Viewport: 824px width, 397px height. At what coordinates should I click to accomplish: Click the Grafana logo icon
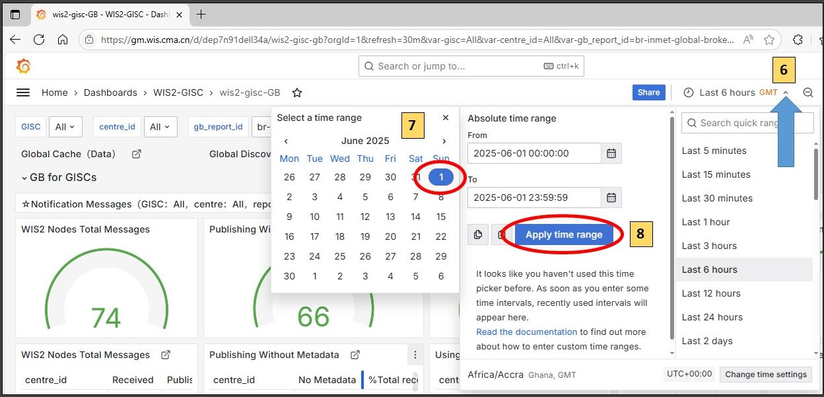click(x=23, y=66)
